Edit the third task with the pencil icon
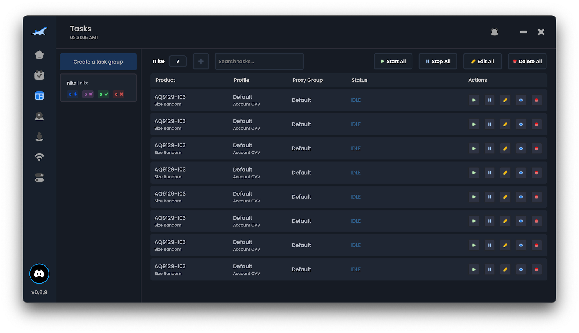Image resolution: width=579 pixels, height=333 pixels. (x=505, y=148)
